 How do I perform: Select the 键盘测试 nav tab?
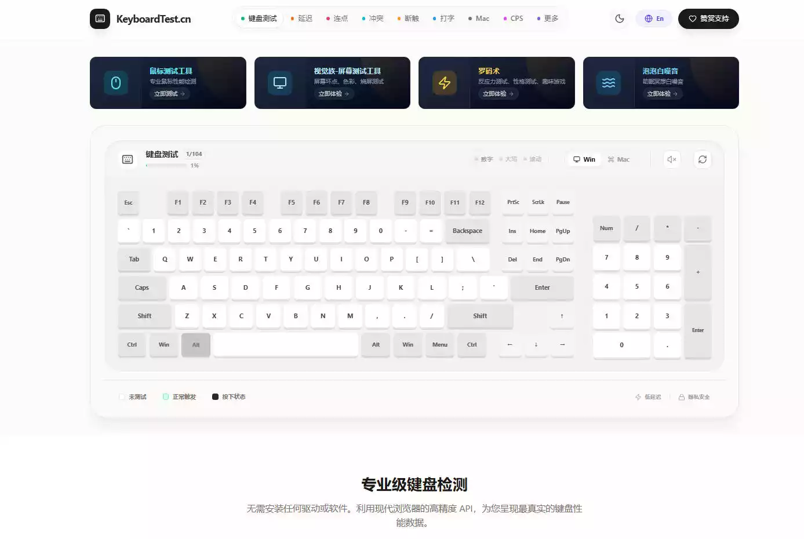pyautogui.click(x=259, y=19)
